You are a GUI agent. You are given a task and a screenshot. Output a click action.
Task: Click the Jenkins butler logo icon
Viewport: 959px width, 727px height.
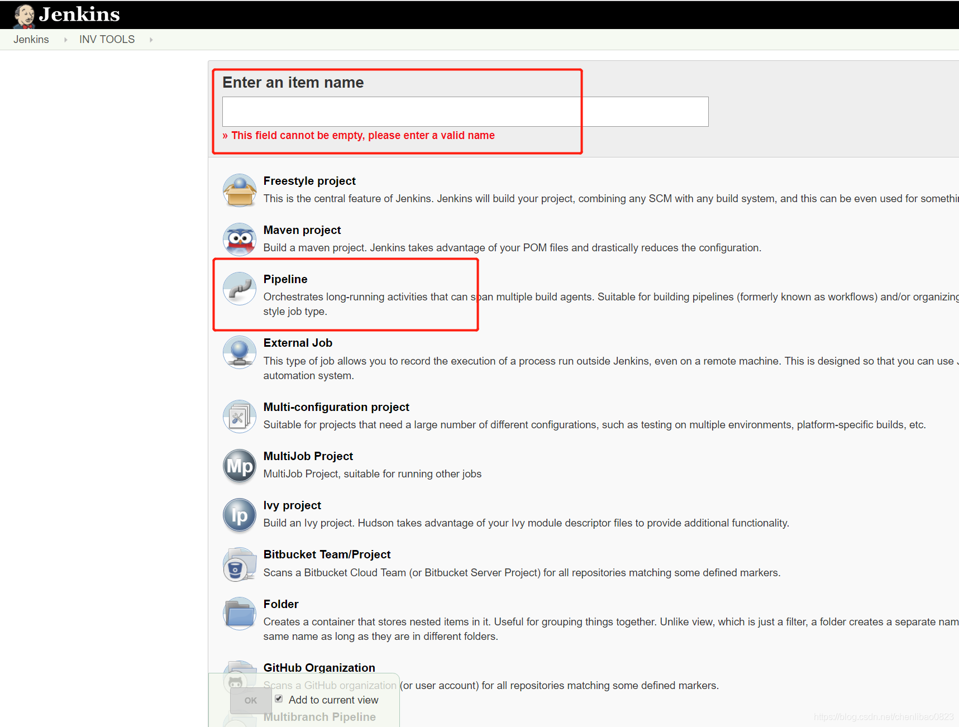tap(24, 16)
